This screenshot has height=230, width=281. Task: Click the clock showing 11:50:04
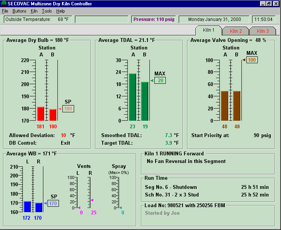coord(264,19)
